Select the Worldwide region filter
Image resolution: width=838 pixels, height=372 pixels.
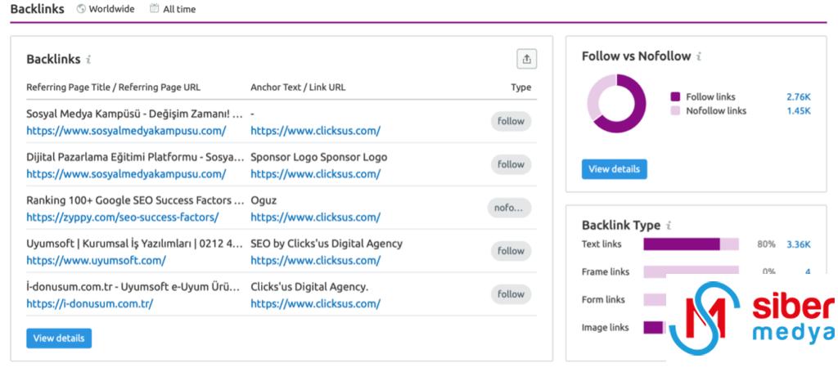106,9
